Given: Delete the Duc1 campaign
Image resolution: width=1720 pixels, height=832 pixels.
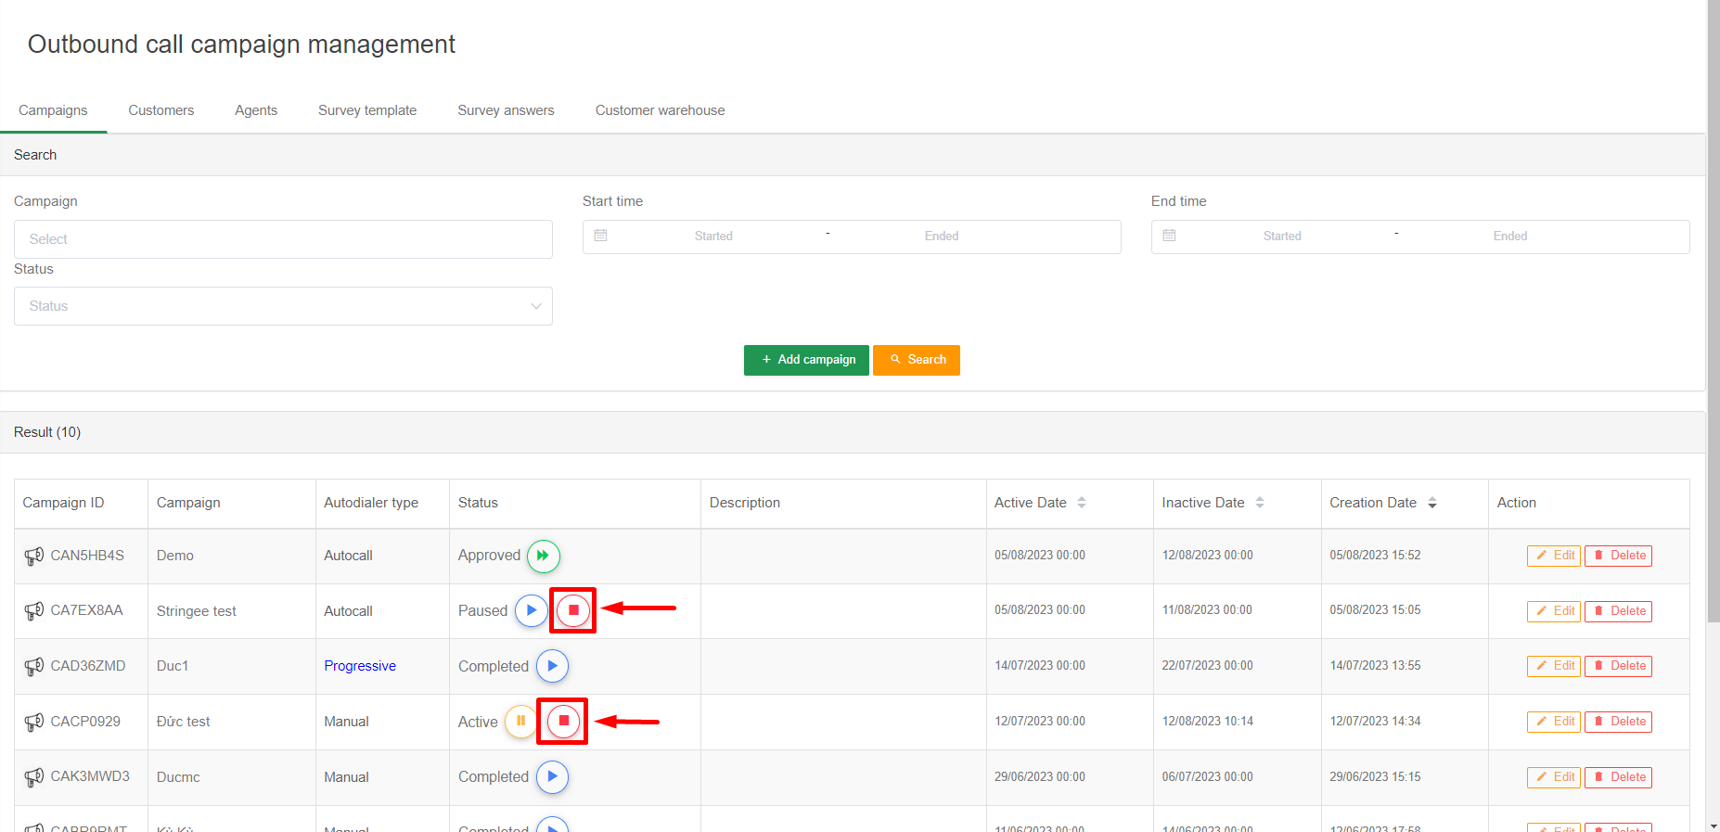Looking at the screenshot, I should tap(1618, 666).
